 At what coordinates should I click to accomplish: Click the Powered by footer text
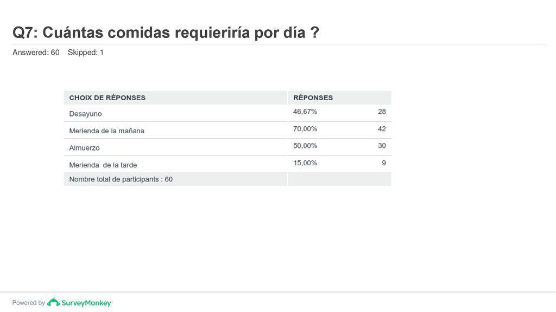28,303
